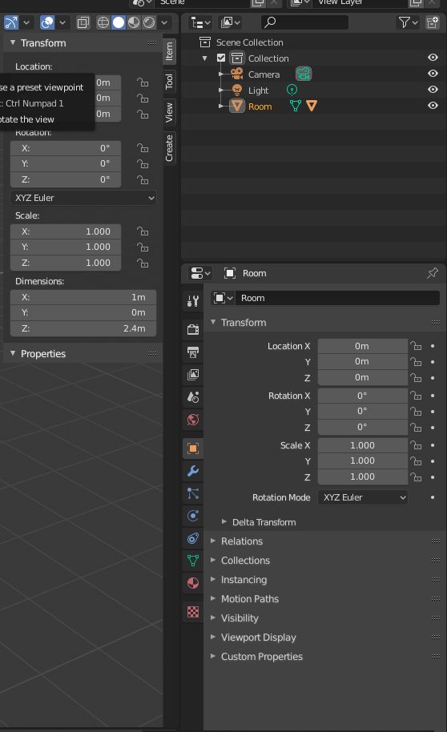
Task: Click the Room object name field
Action: (338, 298)
